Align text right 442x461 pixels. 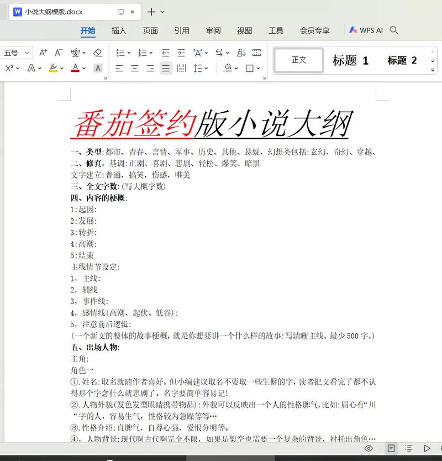pyautogui.click(x=150, y=69)
